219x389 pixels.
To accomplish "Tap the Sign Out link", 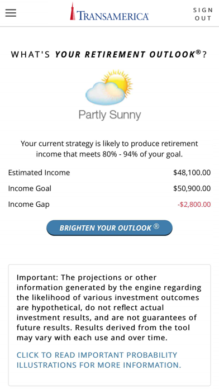I will click(x=203, y=14).
